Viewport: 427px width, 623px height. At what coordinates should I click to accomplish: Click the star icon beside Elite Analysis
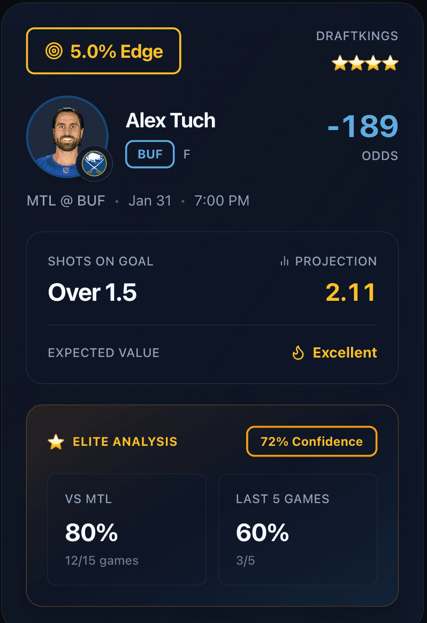[x=56, y=442]
